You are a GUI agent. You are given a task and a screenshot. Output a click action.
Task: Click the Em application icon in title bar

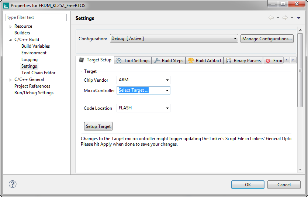tap(6, 6)
